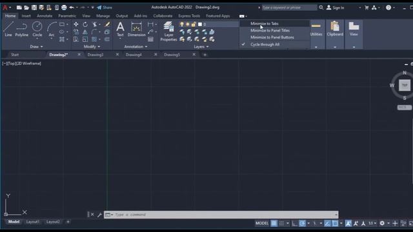This screenshot has width=413, height=232.
Task: Activate the Scale tool
Action: (85, 39)
